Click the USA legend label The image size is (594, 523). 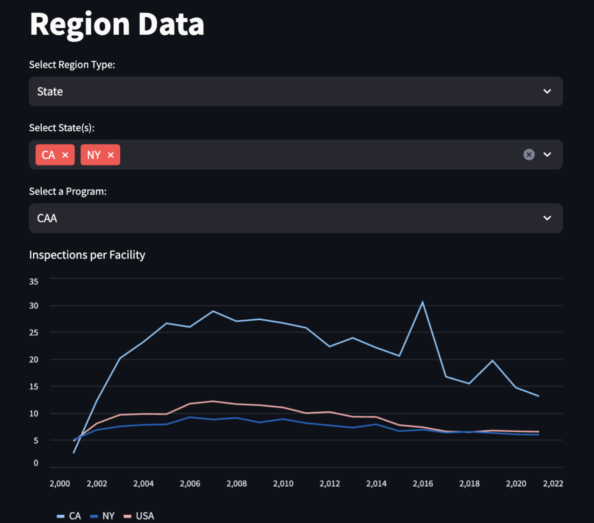145,516
